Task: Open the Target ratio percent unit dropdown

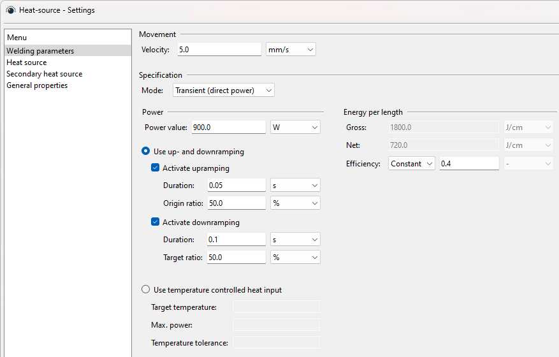Action: [295, 257]
